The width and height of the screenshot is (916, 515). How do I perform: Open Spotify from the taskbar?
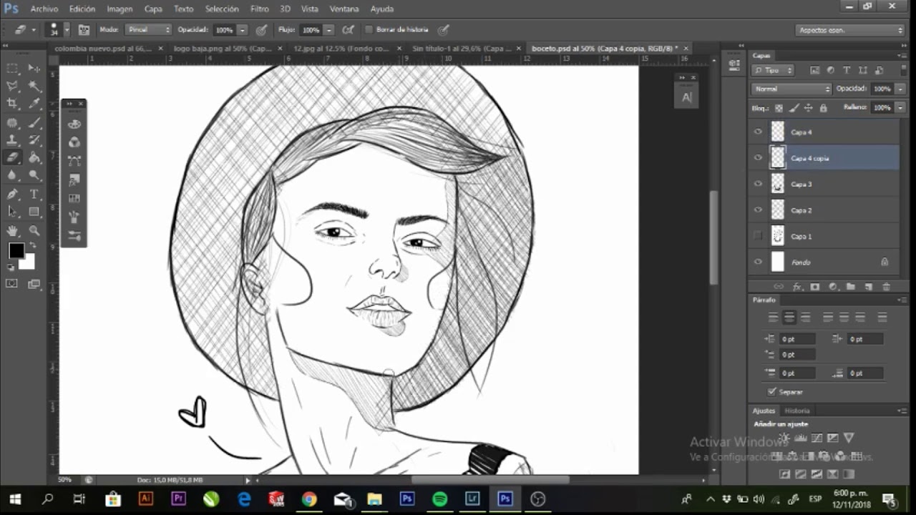439,499
